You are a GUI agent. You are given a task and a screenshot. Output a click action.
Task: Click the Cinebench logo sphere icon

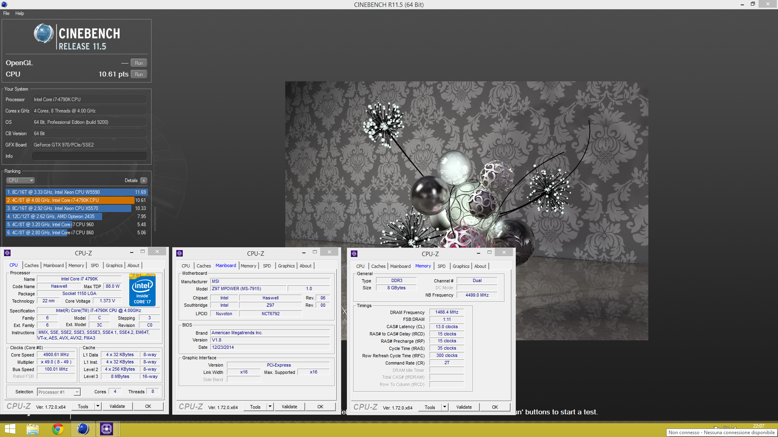43,34
